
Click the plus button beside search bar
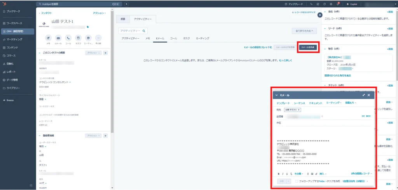click(127, 4)
